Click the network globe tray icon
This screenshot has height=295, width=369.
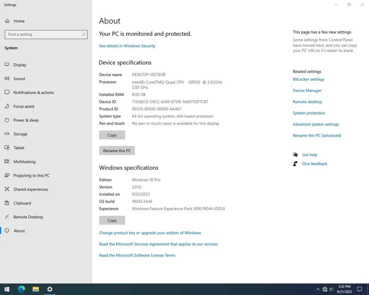[325, 289]
